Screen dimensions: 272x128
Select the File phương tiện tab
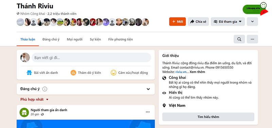coord(120,39)
